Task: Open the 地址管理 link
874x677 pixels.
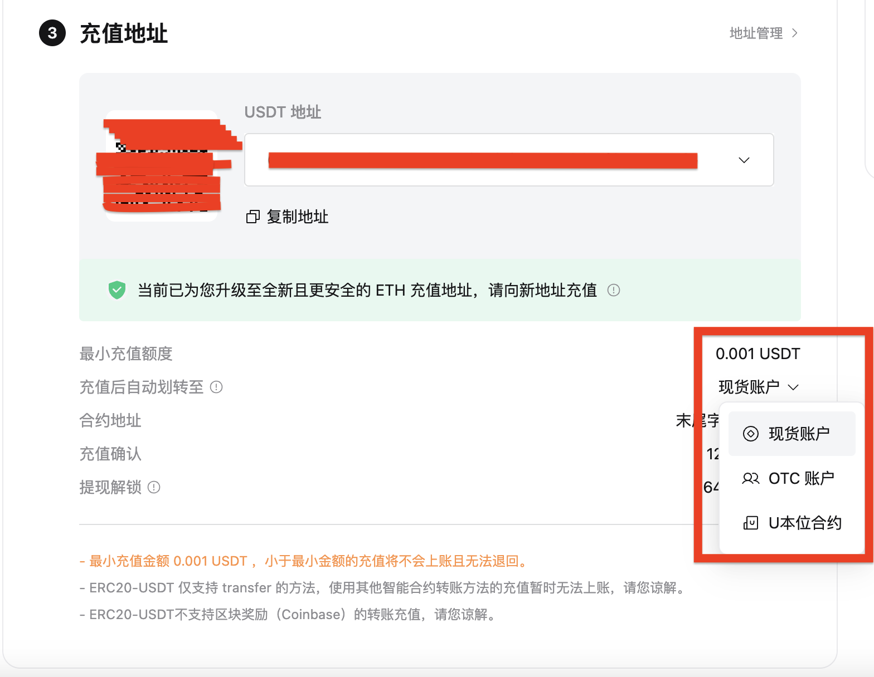Action: pos(756,33)
